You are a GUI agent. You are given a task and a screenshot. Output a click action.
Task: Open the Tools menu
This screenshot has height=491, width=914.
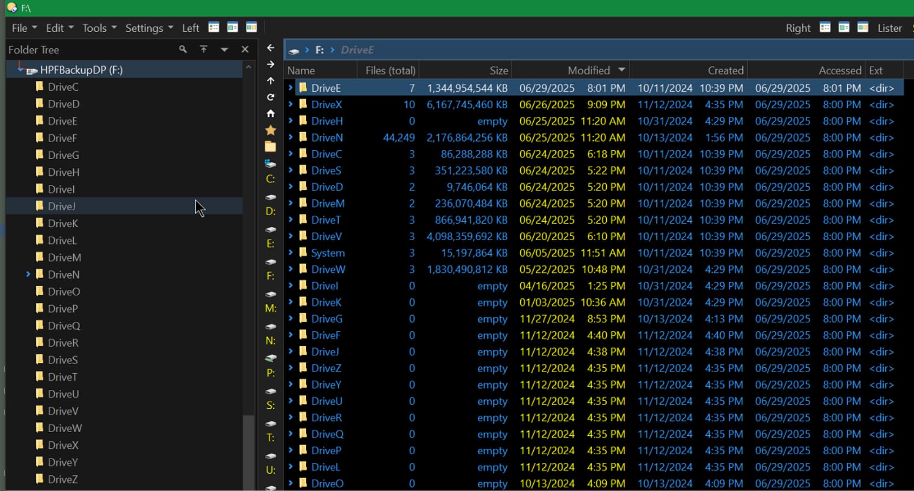click(99, 28)
